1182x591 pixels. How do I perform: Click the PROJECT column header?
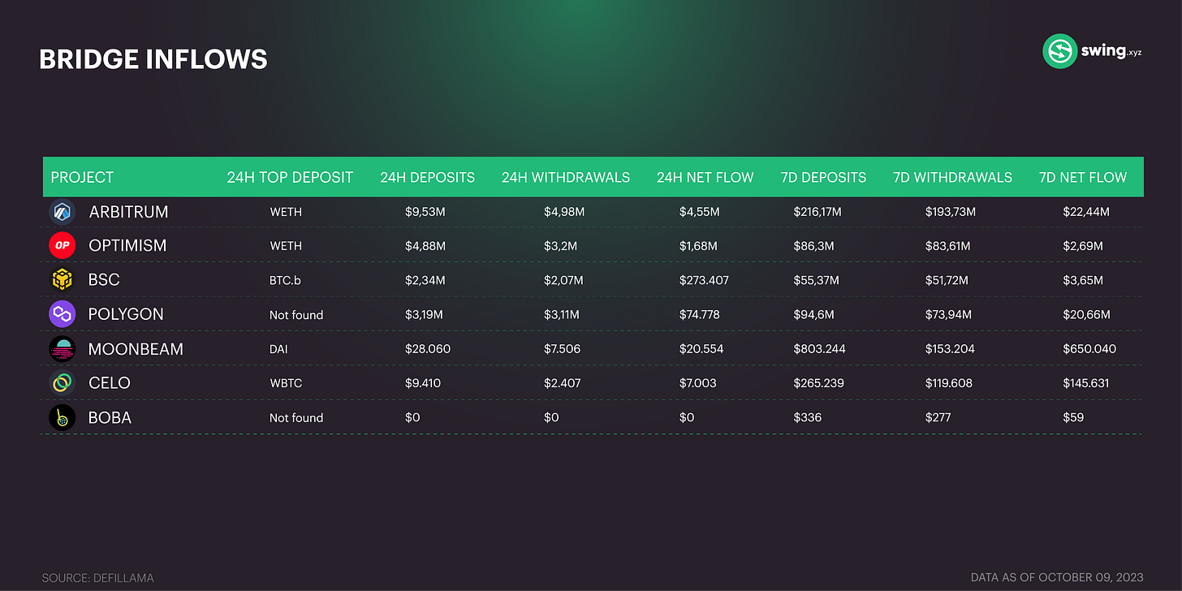(x=82, y=177)
